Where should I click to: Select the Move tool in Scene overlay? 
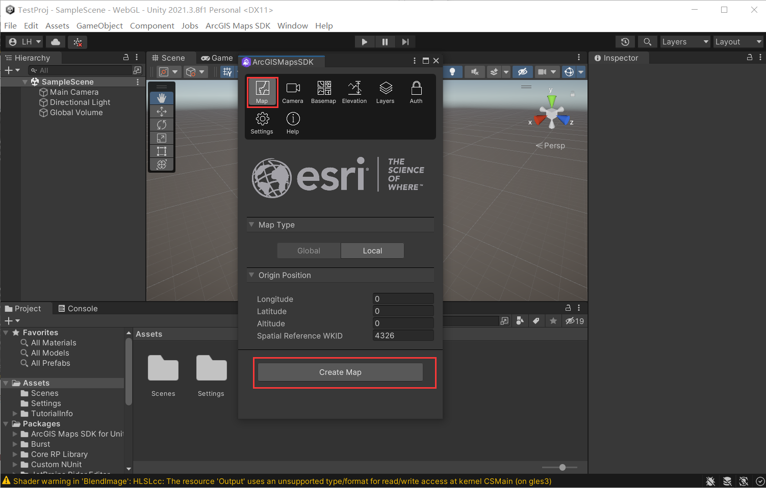pyautogui.click(x=162, y=112)
